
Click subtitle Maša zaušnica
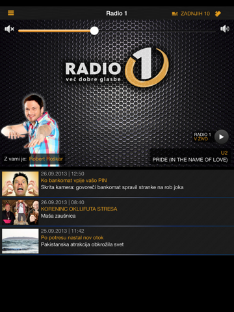point(58,216)
